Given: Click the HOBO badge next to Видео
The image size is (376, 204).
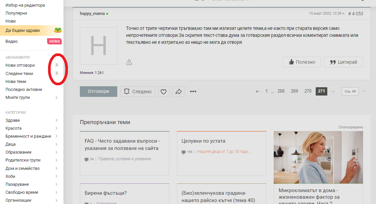Looking at the screenshot, I should [x=54, y=41].
